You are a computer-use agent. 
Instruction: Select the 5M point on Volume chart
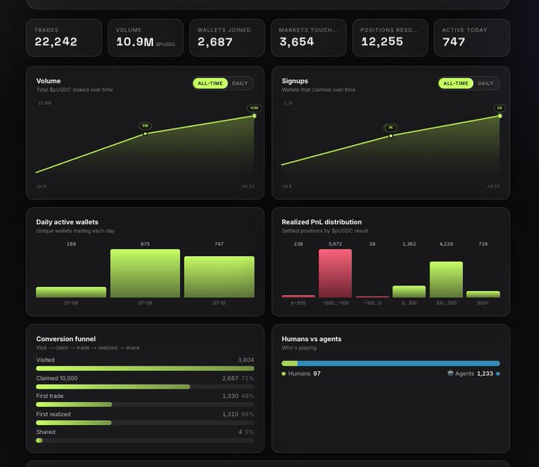point(145,134)
